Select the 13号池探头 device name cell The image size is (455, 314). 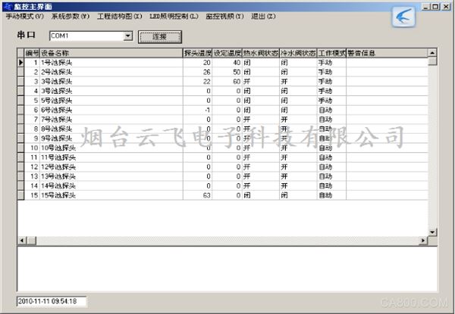[111, 176]
